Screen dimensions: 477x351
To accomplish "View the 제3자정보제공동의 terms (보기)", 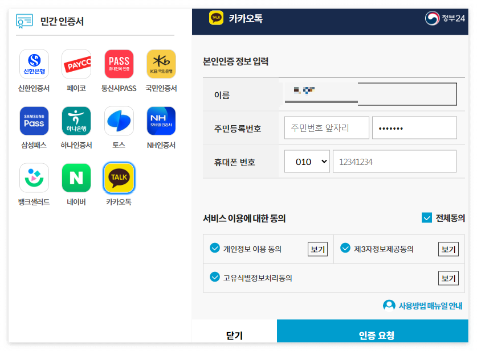I will [448, 249].
